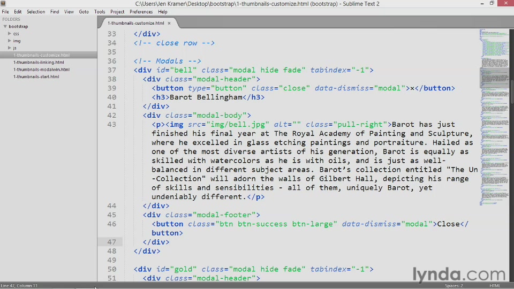
Task: Click the Line 47, Column 11 status text
Action: click(x=19, y=286)
